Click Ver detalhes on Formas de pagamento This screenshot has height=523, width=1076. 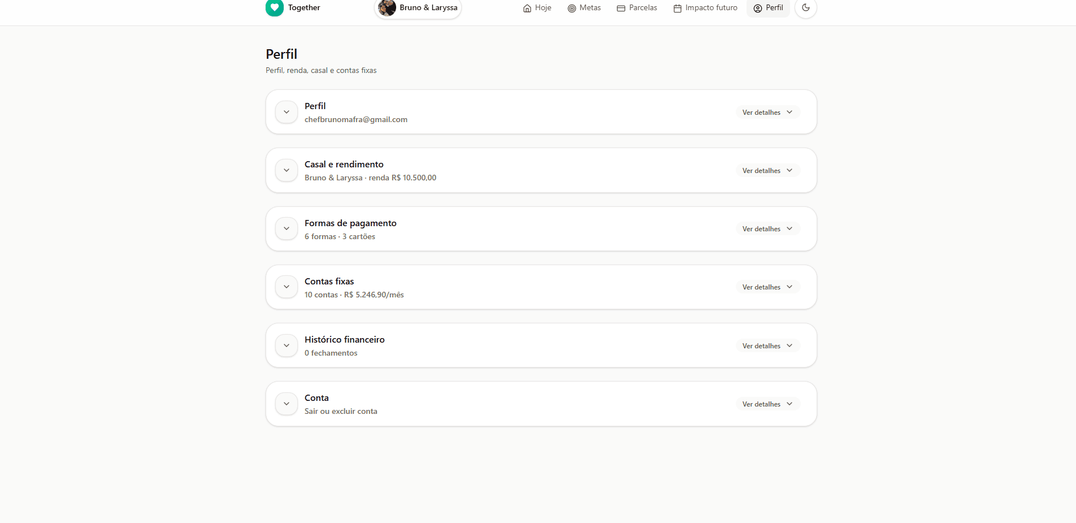point(767,229)
